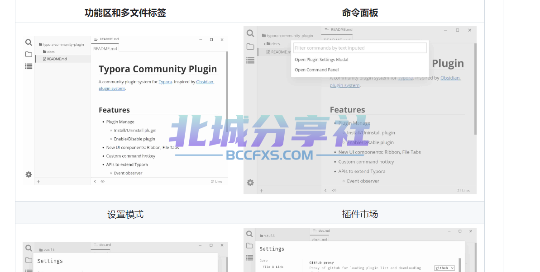Close the window in the 功能区和多文件标签 screenshot
The height and width of the screenshot is (272, 540).
(222, 40)
